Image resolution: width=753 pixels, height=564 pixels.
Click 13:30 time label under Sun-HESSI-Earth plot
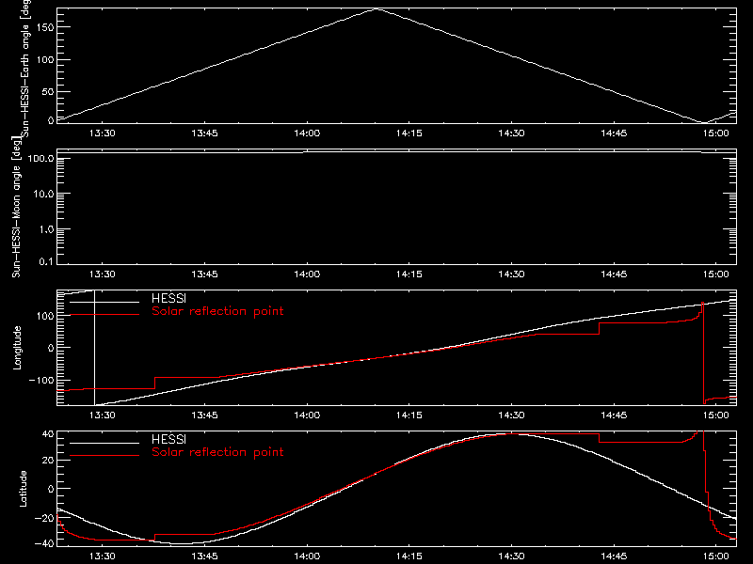(103, 133)
